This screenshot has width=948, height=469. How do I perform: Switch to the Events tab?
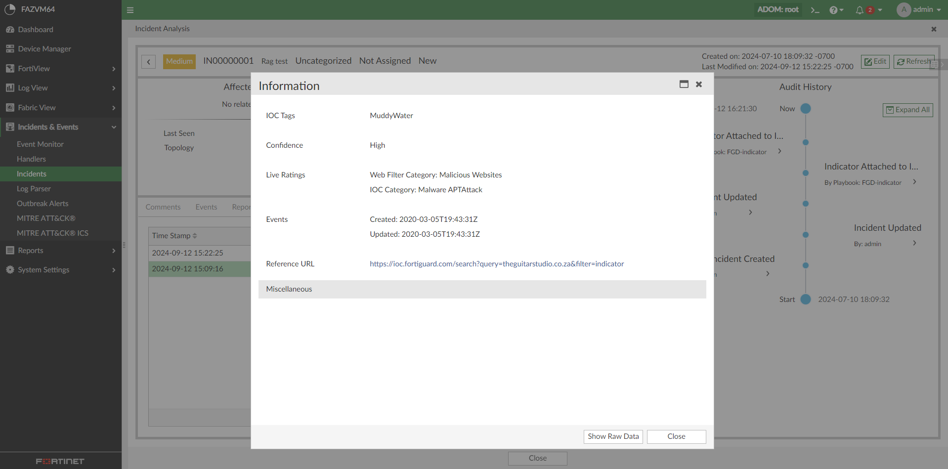206,207
